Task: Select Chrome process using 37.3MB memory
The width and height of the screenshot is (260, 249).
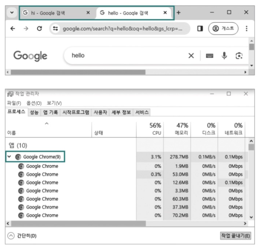Action: (x=127, y=207)
